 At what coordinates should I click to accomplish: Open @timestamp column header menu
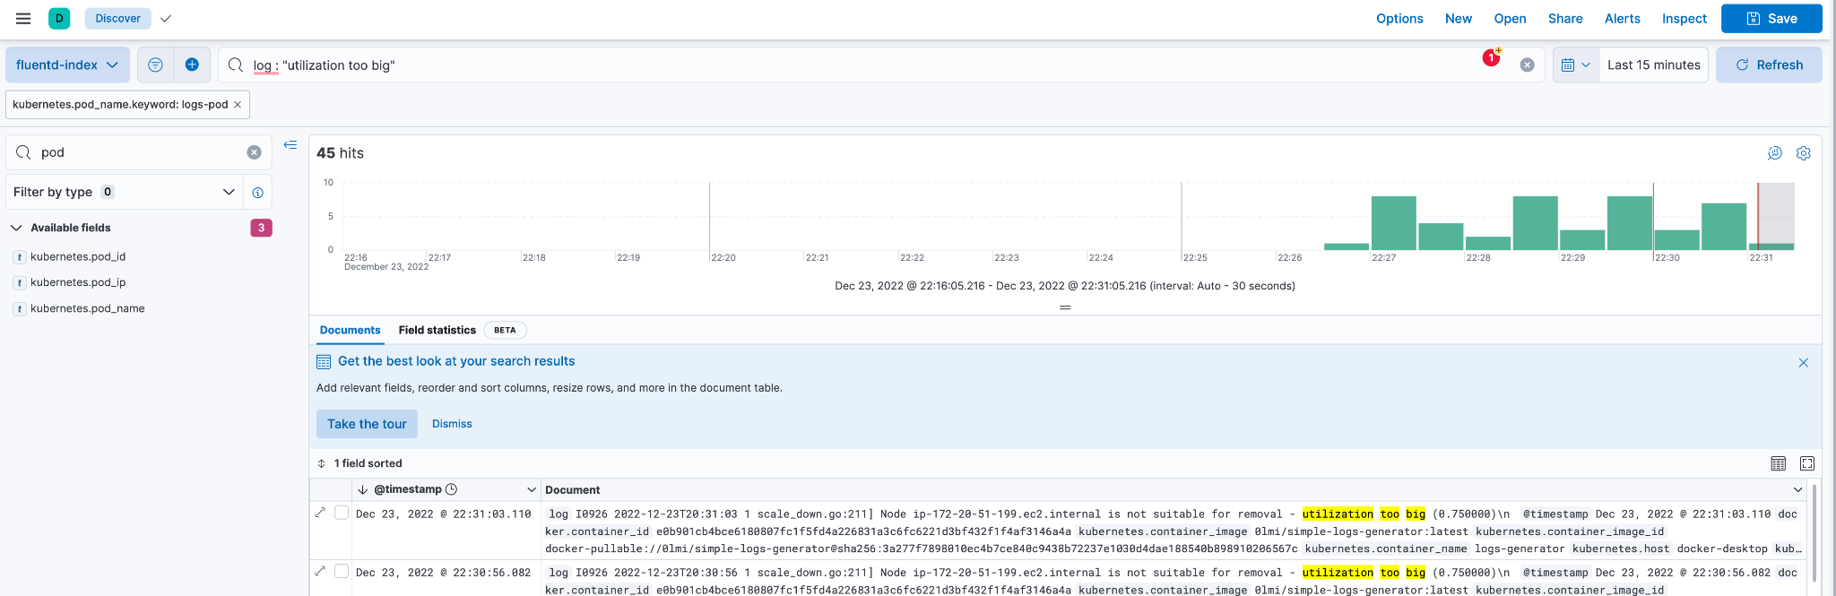tap(532, 489)
